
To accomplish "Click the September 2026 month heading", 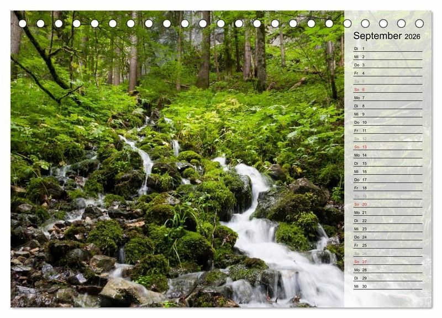I will (387, 36).
